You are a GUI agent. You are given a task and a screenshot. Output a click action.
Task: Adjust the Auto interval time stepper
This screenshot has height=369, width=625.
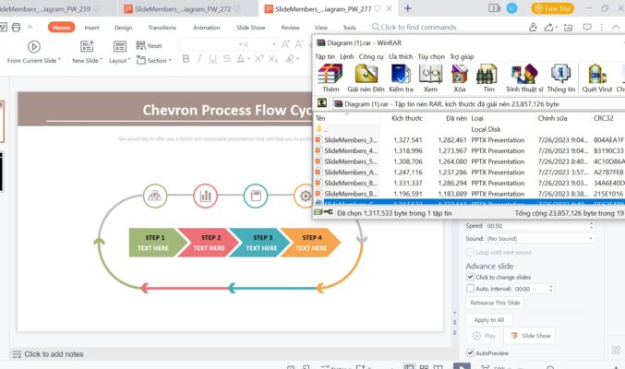click(551, 288)
